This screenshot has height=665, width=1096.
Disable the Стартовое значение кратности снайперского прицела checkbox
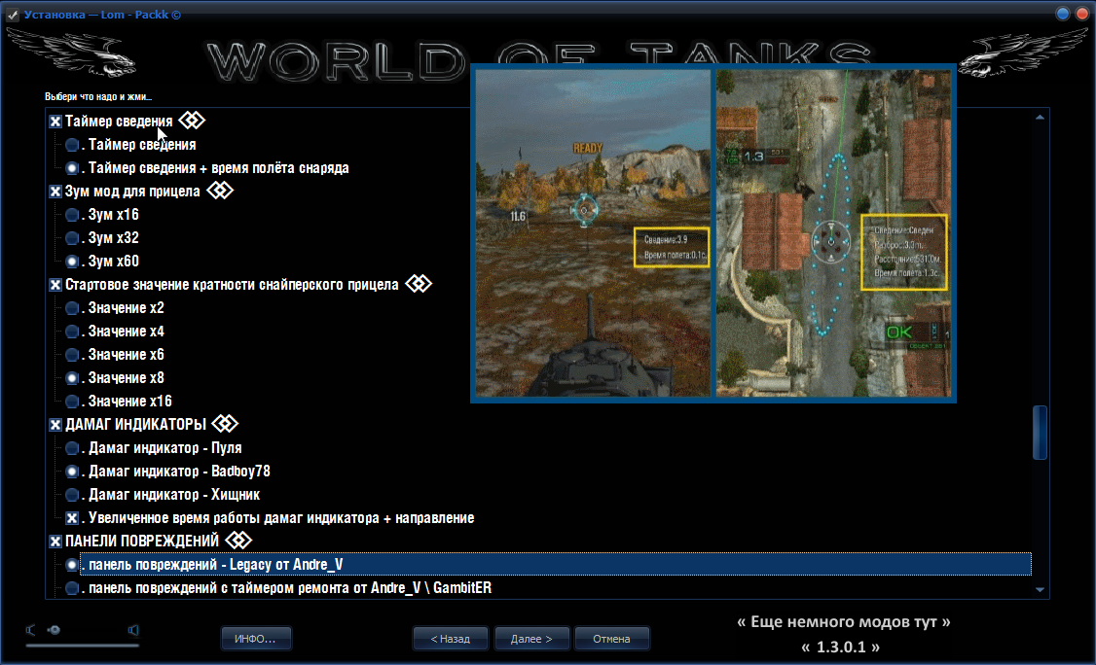click(55, 285)
